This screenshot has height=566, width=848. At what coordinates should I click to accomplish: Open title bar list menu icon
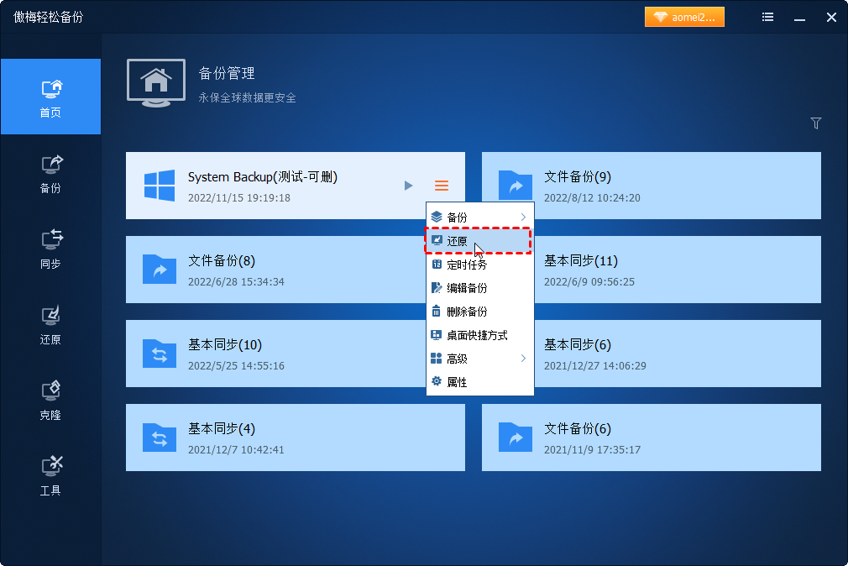click(767, 17)
